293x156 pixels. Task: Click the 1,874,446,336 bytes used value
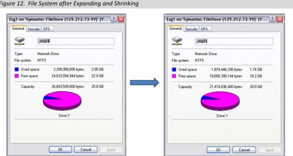[x=227, y=70]
